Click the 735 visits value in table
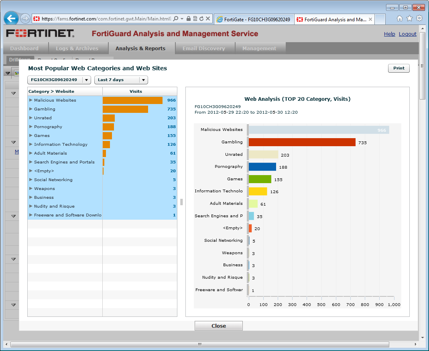 171,109
